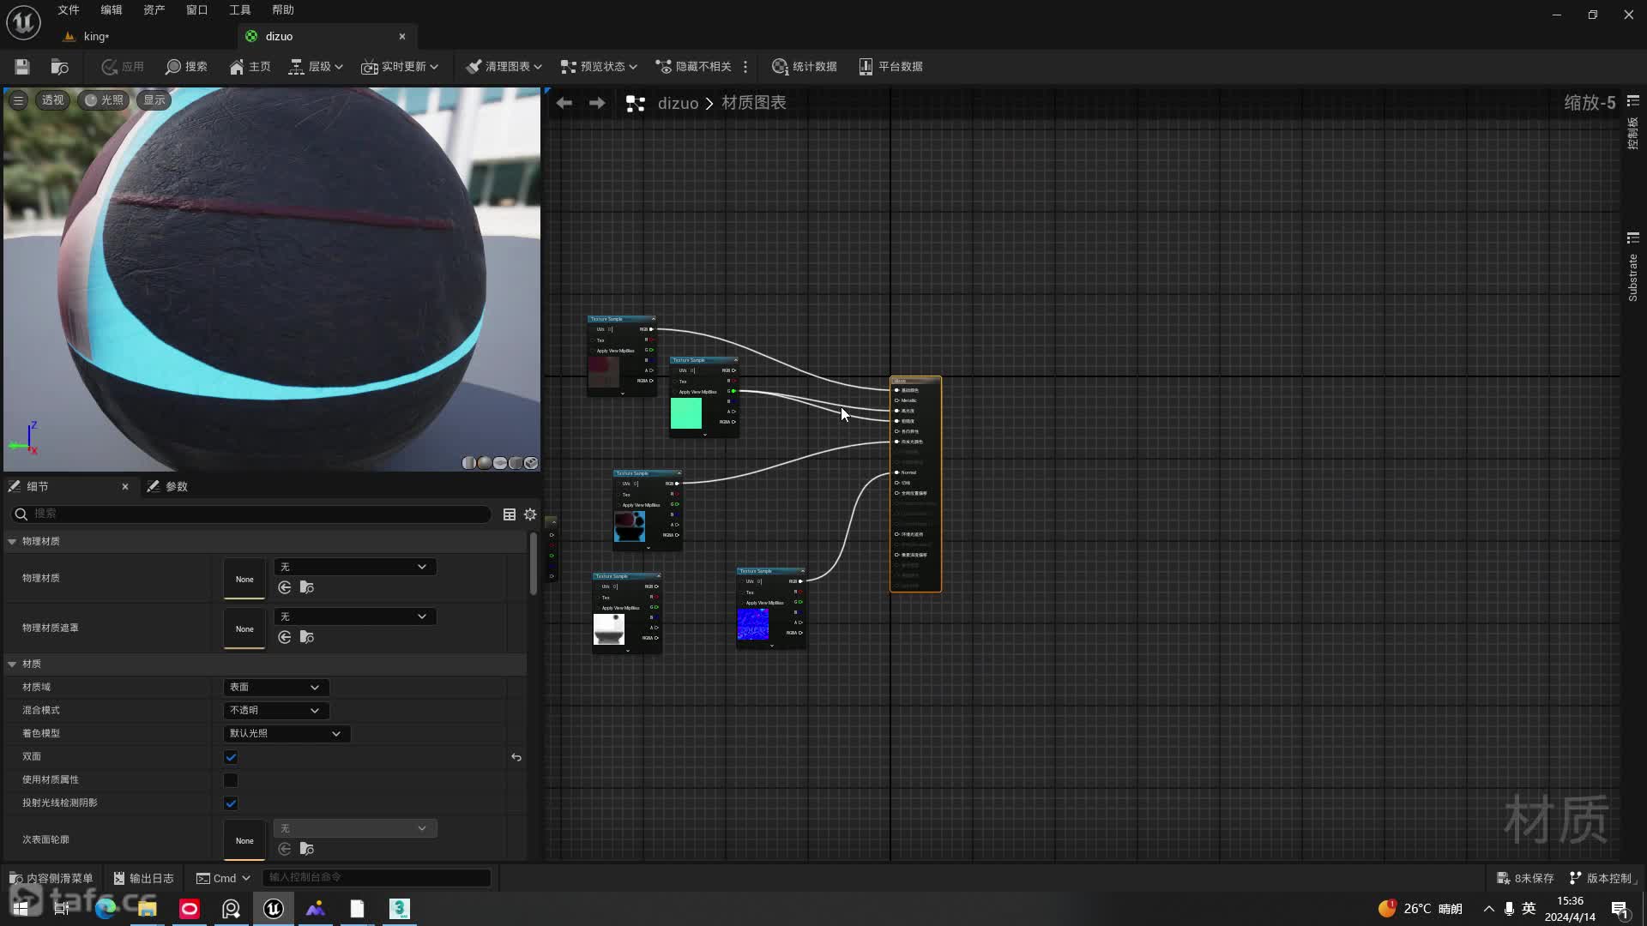Open 3ds Max from taskbar
The height and width of the screenshot is (926, 1647).
(x=400, y=908)
